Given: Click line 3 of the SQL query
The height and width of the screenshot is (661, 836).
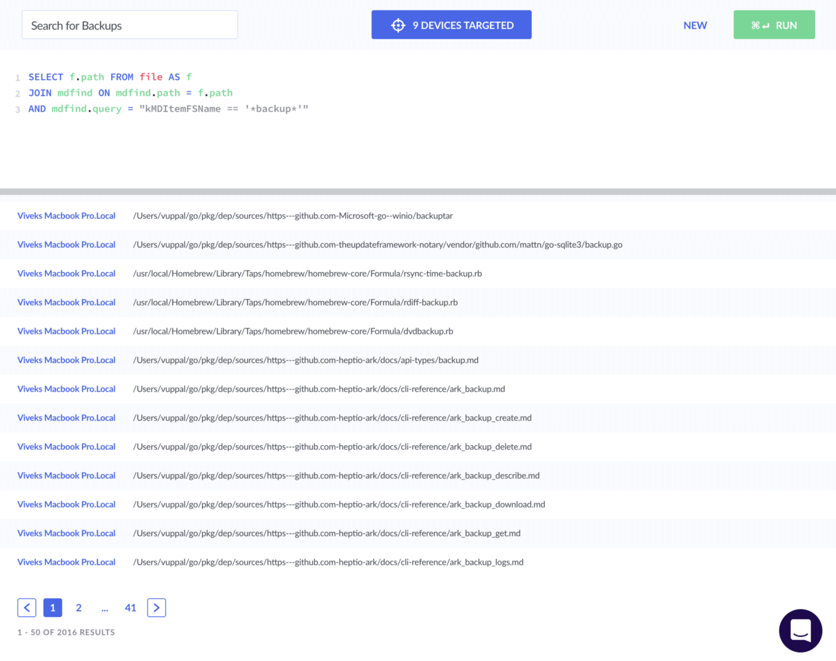Looking at the screenshot, I should 168,108.
